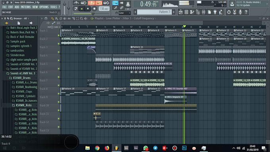
Task: Open the tempo tapper icon
Action: click(x=221, y=12)
